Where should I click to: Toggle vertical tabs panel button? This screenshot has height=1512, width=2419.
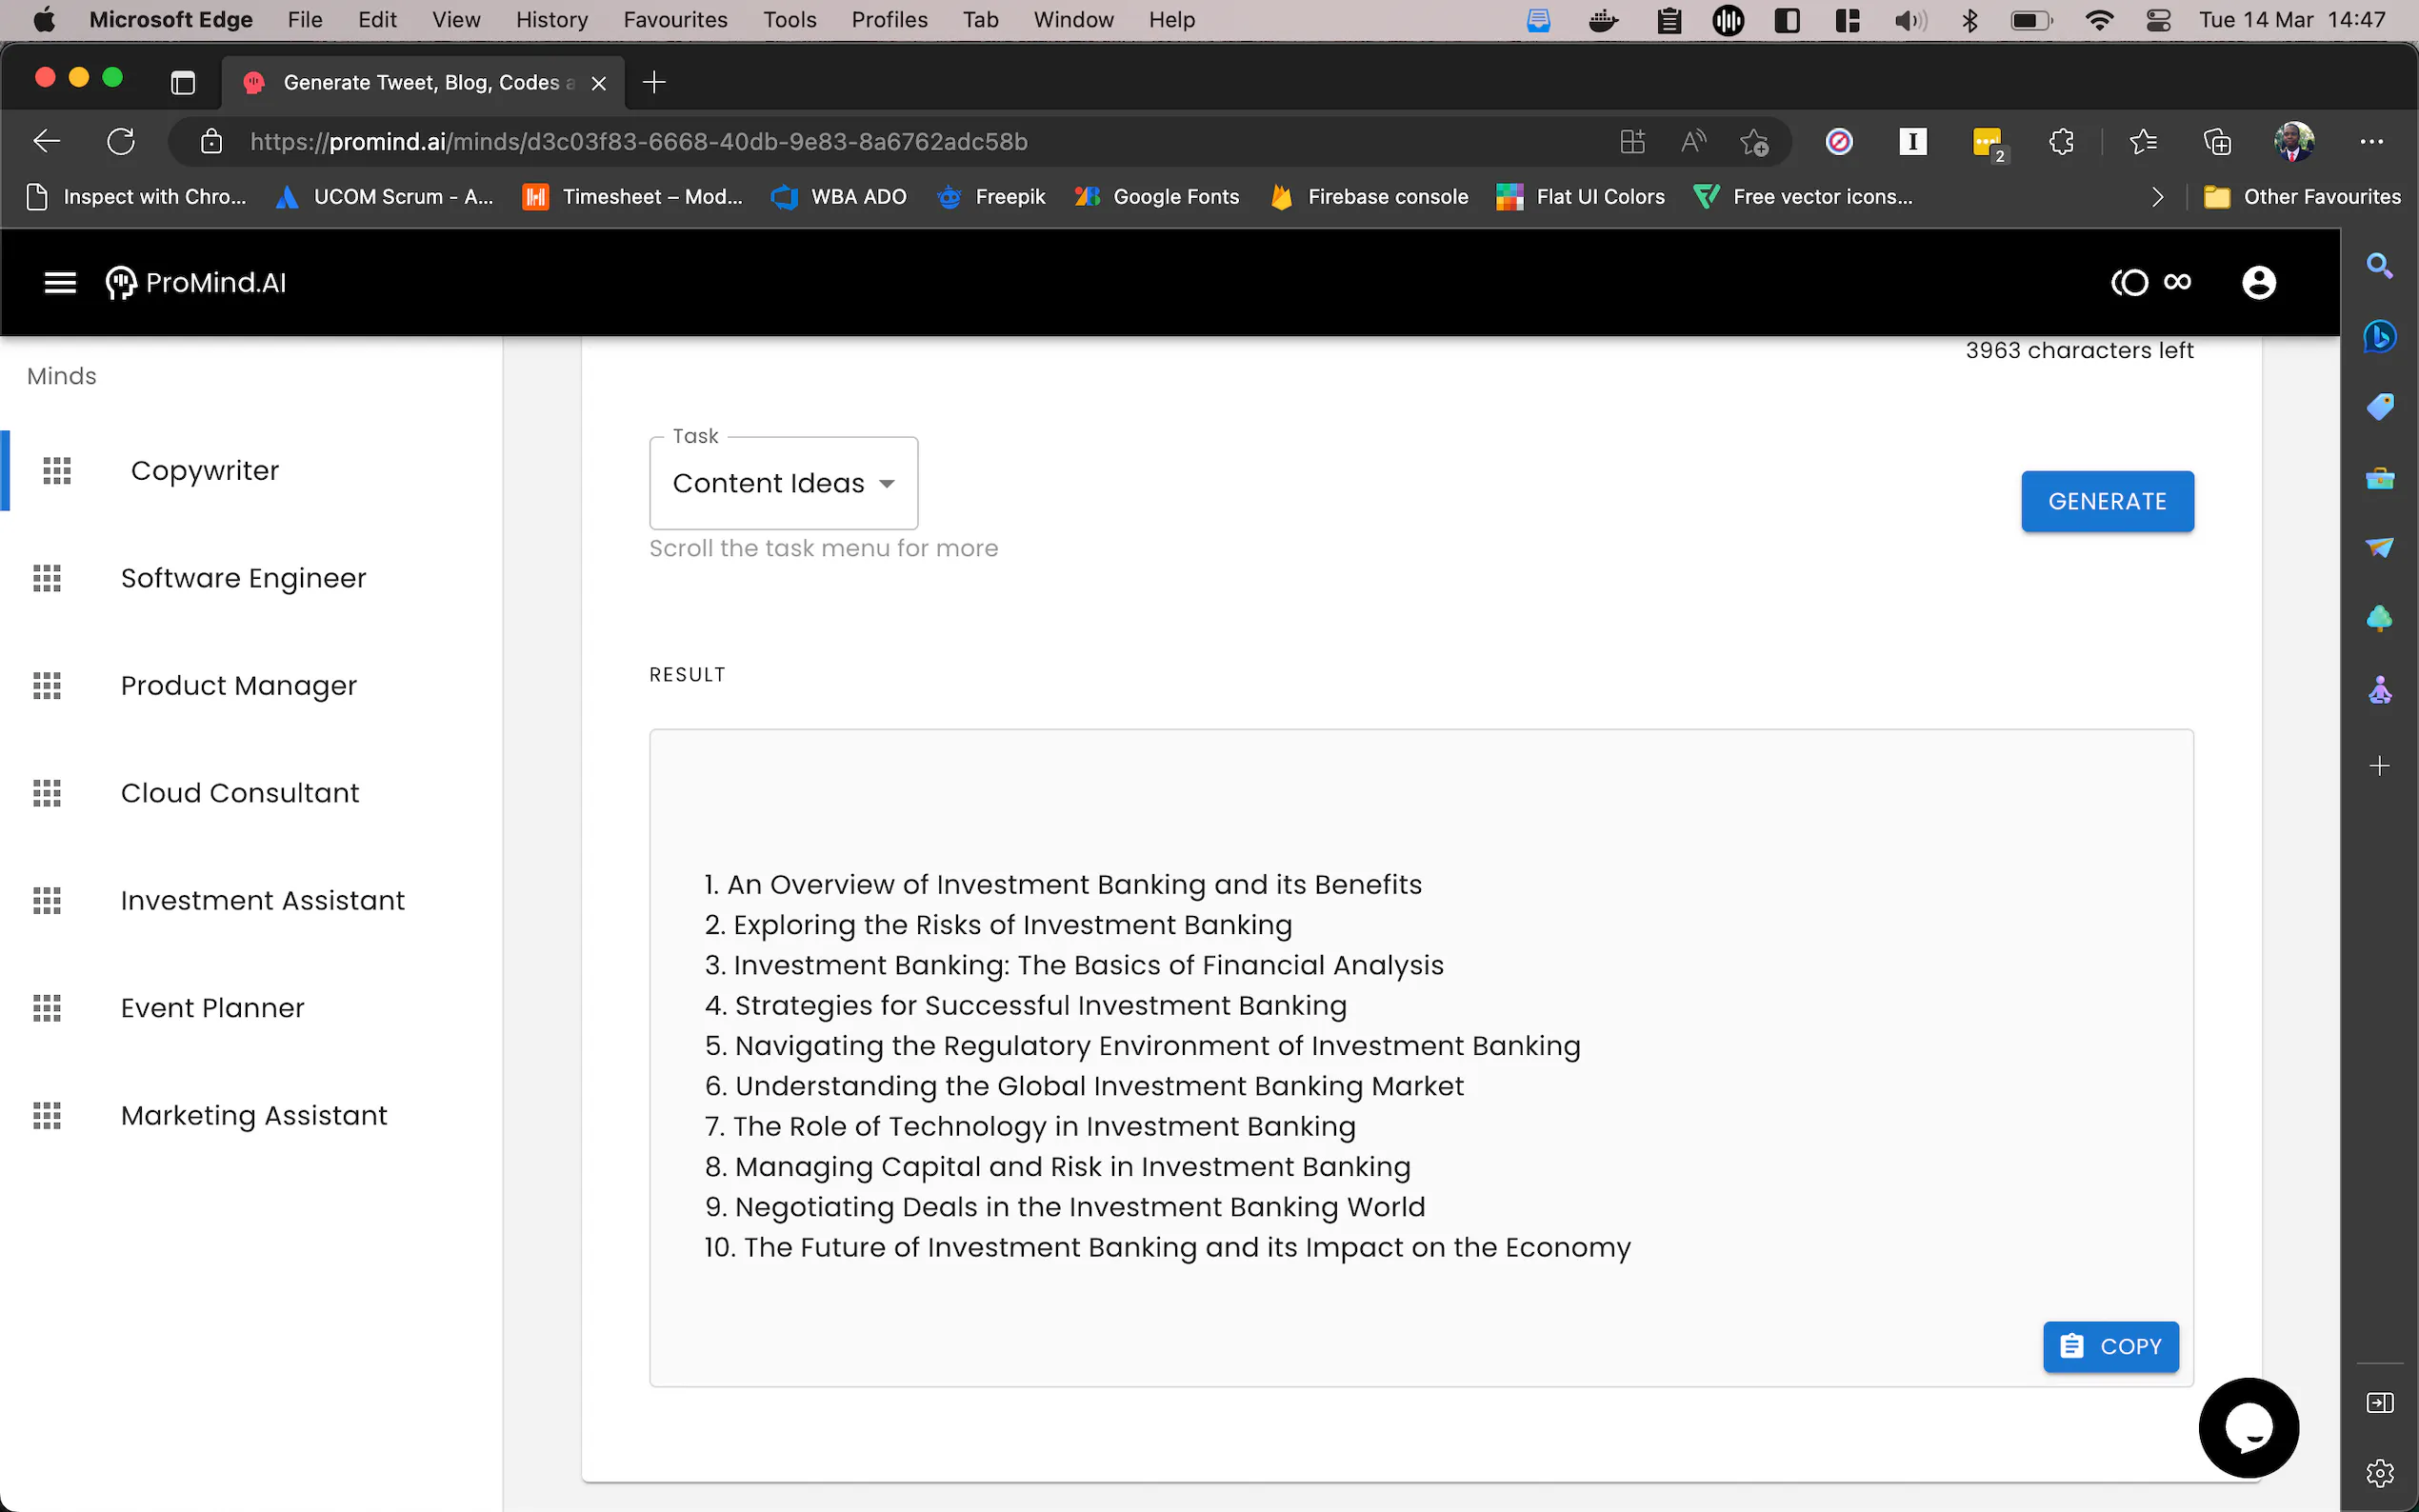coord(182,83)
